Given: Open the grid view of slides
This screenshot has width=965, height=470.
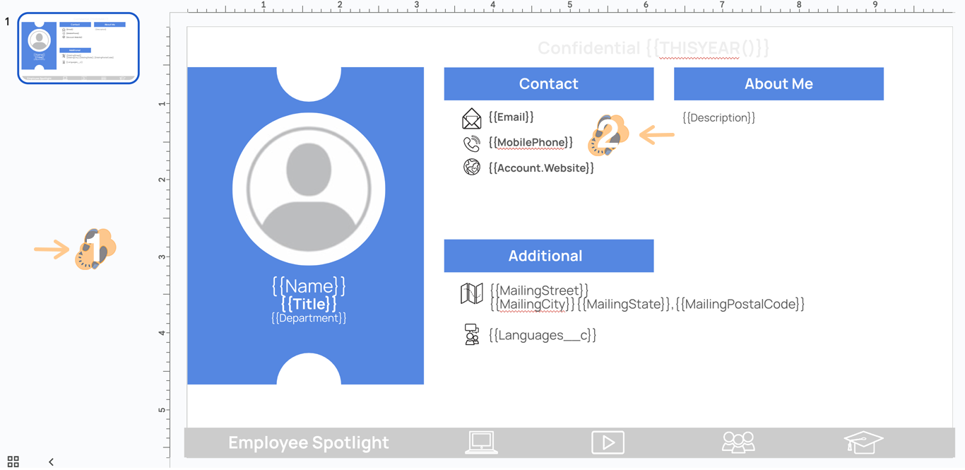Looking at the screenshot, I should (13, 462).
